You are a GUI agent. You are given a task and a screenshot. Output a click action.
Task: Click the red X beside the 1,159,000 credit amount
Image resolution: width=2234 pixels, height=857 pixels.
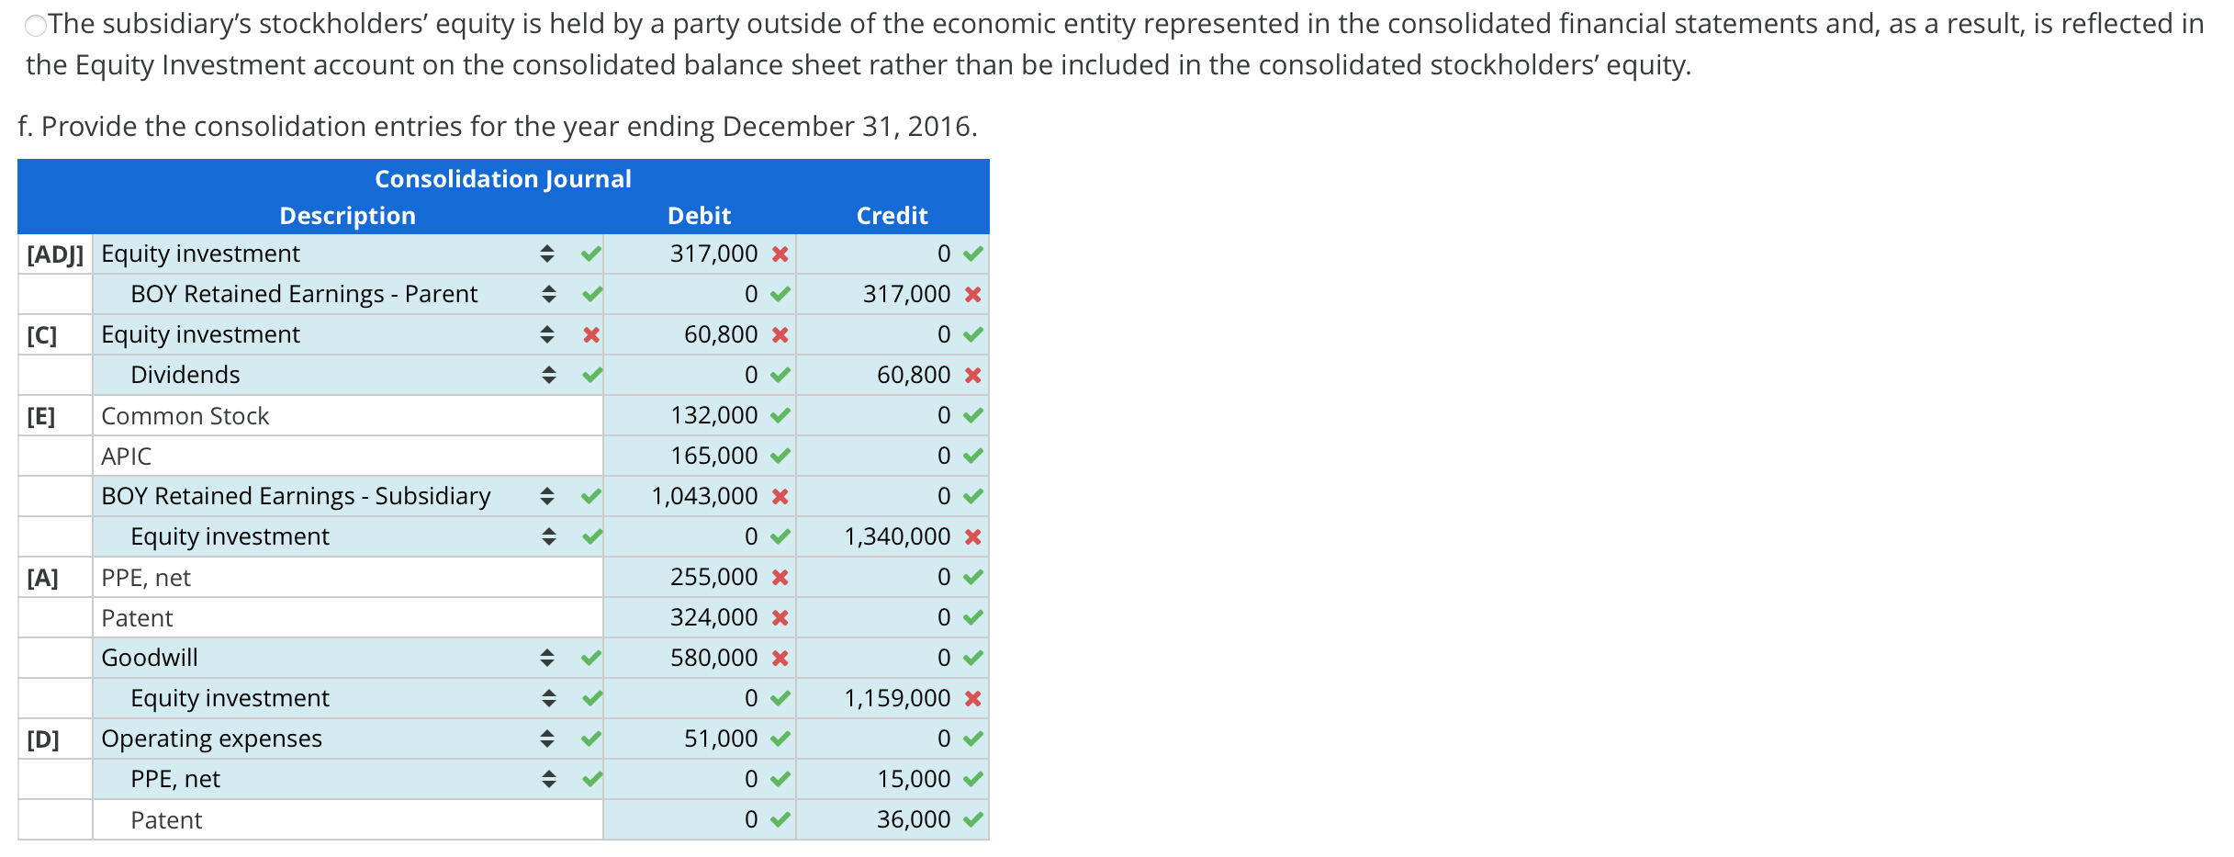coord(971,698)
